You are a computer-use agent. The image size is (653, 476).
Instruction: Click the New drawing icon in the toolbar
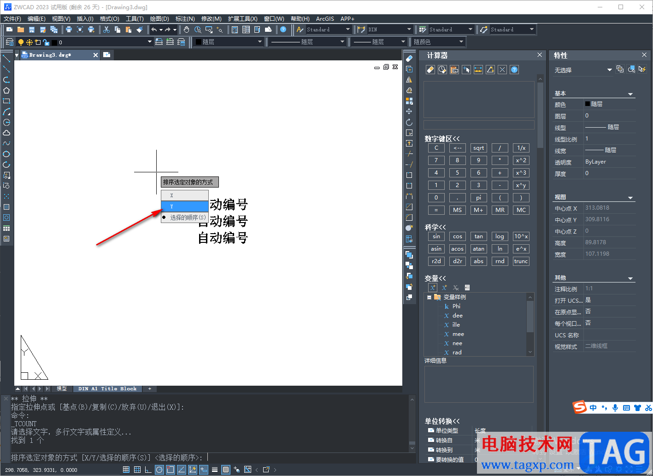[x=10, y=29]
